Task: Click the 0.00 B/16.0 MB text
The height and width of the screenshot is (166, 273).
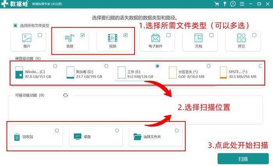Action: coord(191,77)
